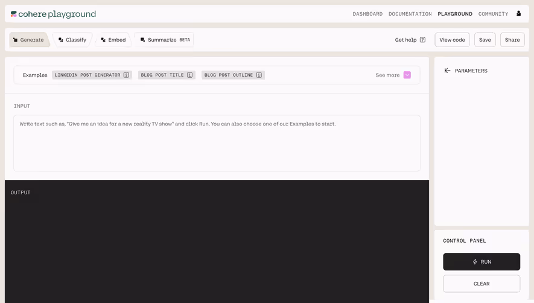Click the INPUT label
The width and height of the screenshot is (534, 303).
[x=22, y=106]
